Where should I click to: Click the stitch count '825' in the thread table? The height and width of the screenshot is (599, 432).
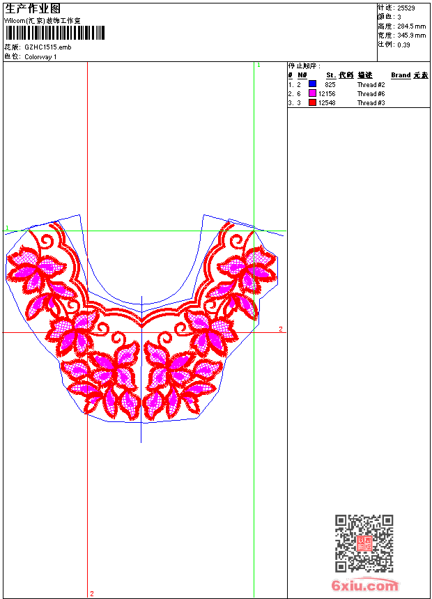[x=330, y=85]
